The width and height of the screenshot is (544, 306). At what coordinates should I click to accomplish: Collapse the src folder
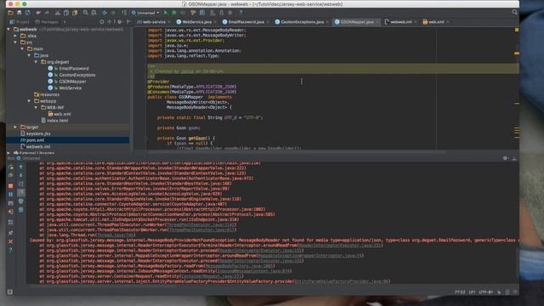(15, 42)
